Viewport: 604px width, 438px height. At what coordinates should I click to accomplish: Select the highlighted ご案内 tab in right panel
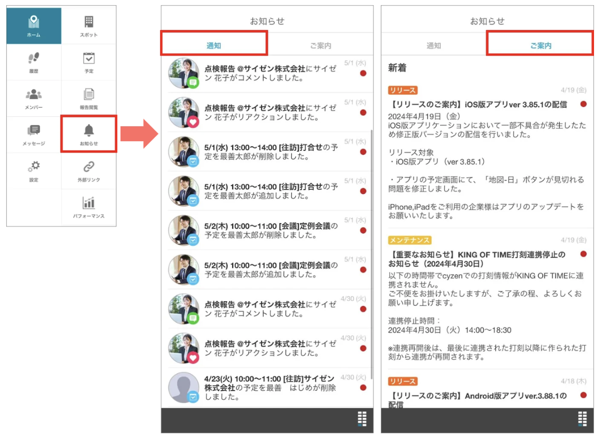point(540,44)
